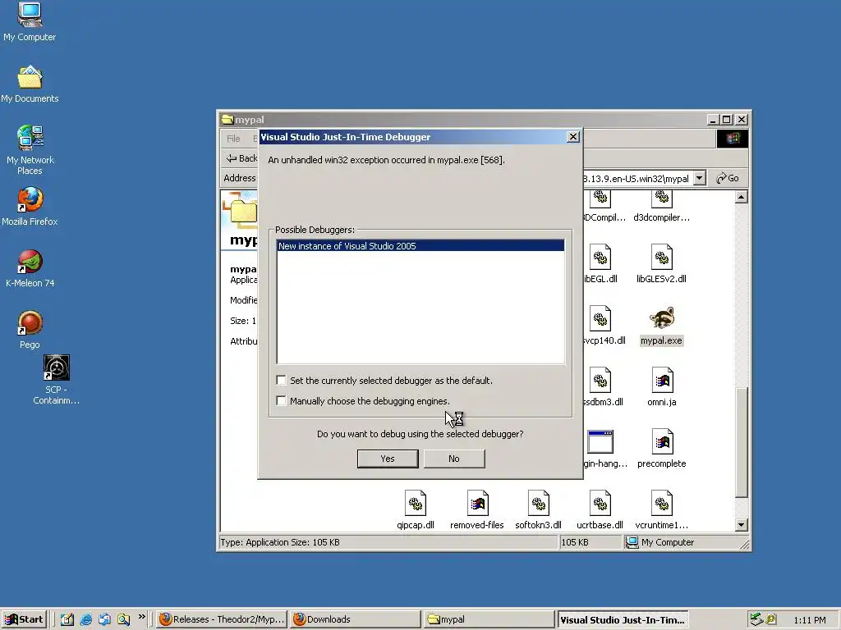Open address bar dropdown arrow
Image resolution: width=841 pixels, height=630 pixels.
pos(700,178)
